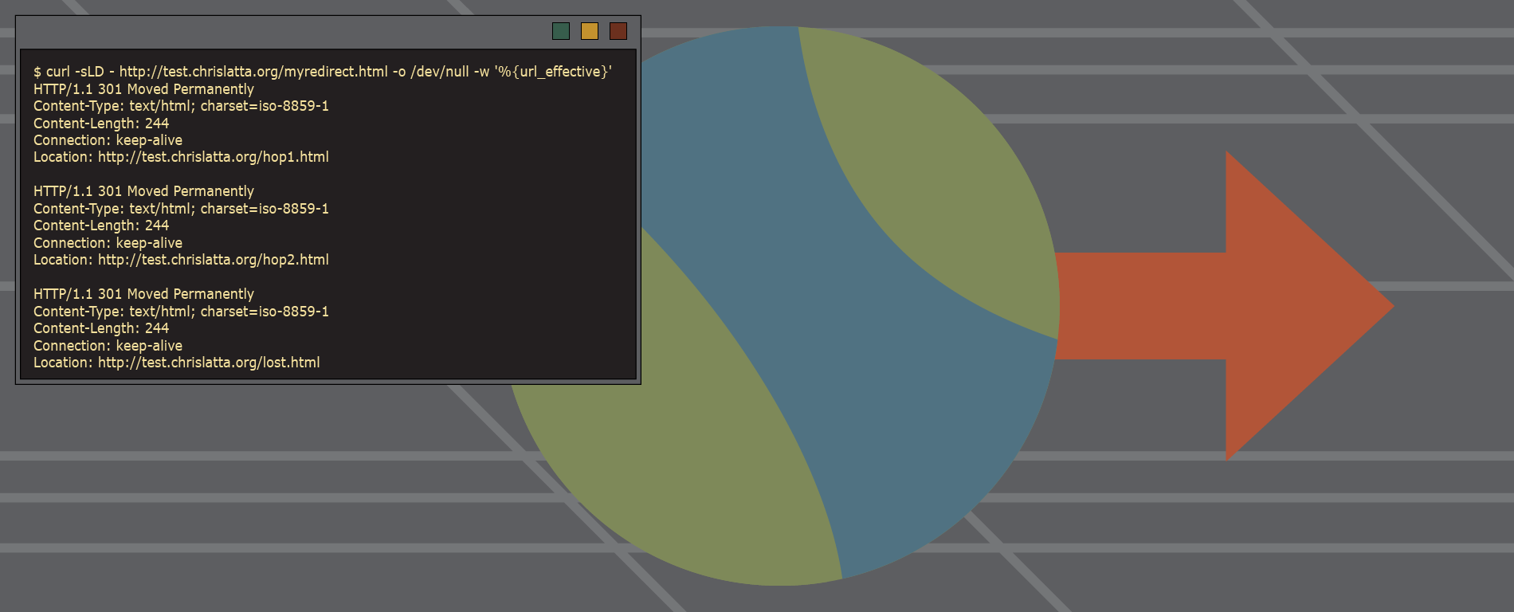Click the second 301 Moved Permanently line
Screen dimensions: 1514x612
pos(143,191)
